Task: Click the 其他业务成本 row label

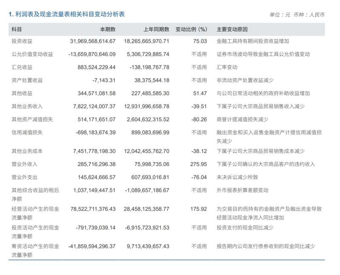Action: [27, 151]
